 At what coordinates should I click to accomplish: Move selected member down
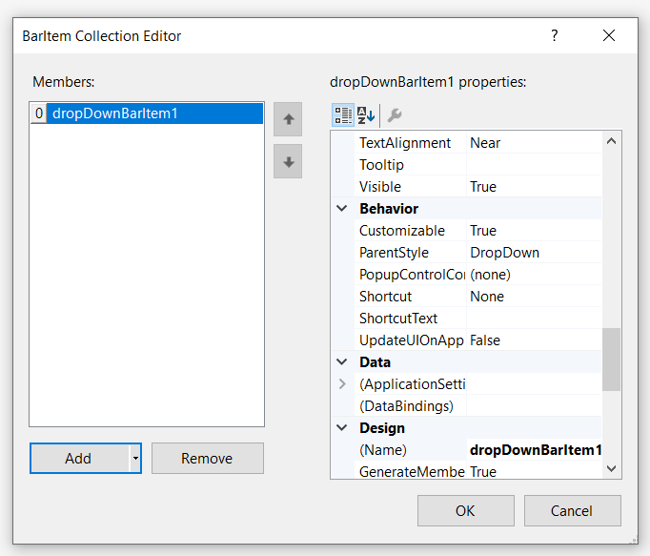click(288, 161)
